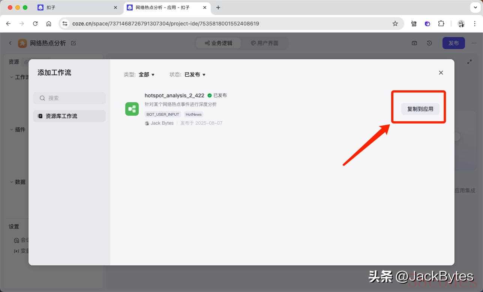Image resolution: width=483 pixels, height=292 pixels.
Task: Switch to the 扣子 browser tab
Action: [77, 7]
